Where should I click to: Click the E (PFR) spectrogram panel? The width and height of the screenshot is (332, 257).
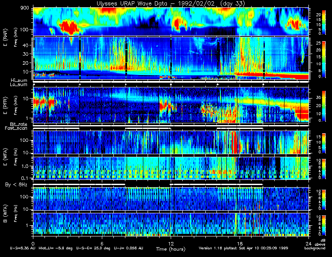click(171, 105)
